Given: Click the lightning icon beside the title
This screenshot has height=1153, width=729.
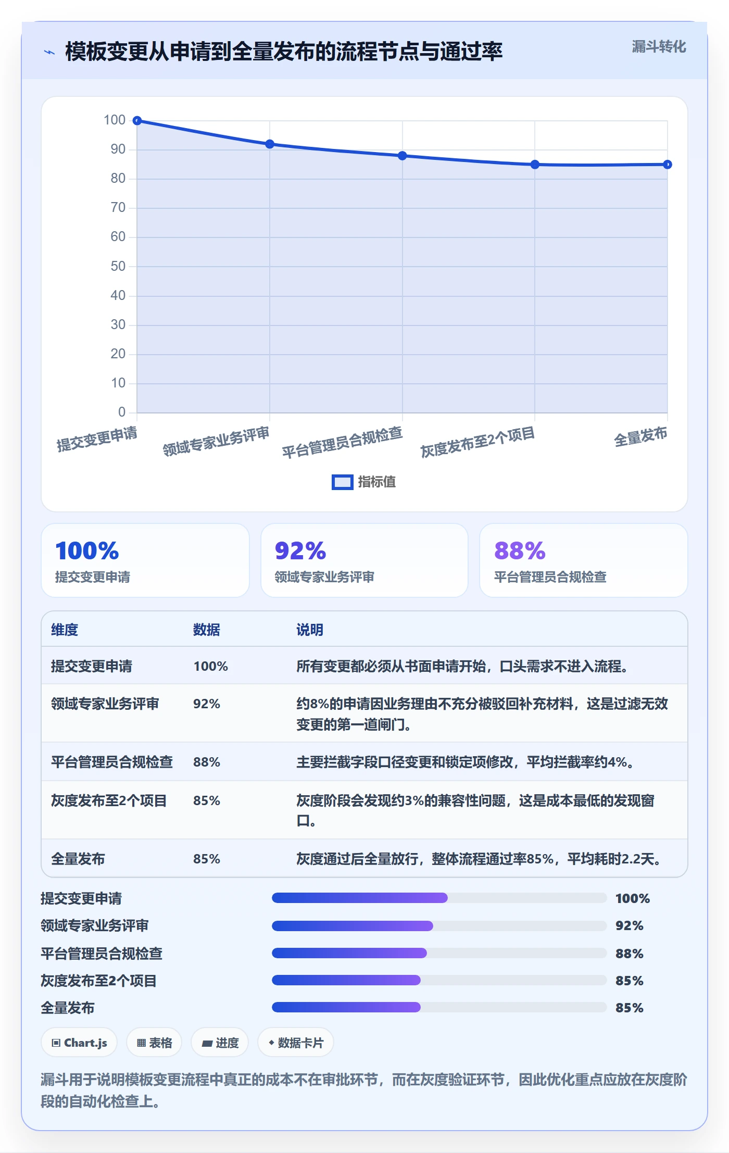Looking at the screenshot, I should (49, 52).
